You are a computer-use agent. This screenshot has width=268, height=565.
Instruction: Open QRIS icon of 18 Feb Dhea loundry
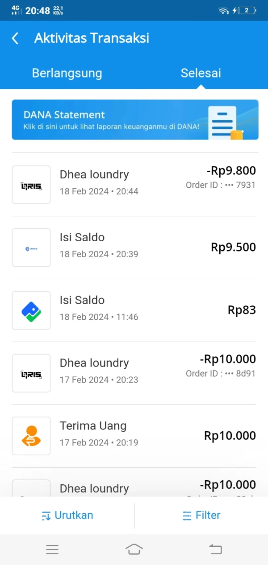[x=31, y=185]
